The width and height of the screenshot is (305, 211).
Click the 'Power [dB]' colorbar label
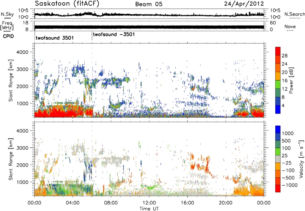(x=291, y=80)
